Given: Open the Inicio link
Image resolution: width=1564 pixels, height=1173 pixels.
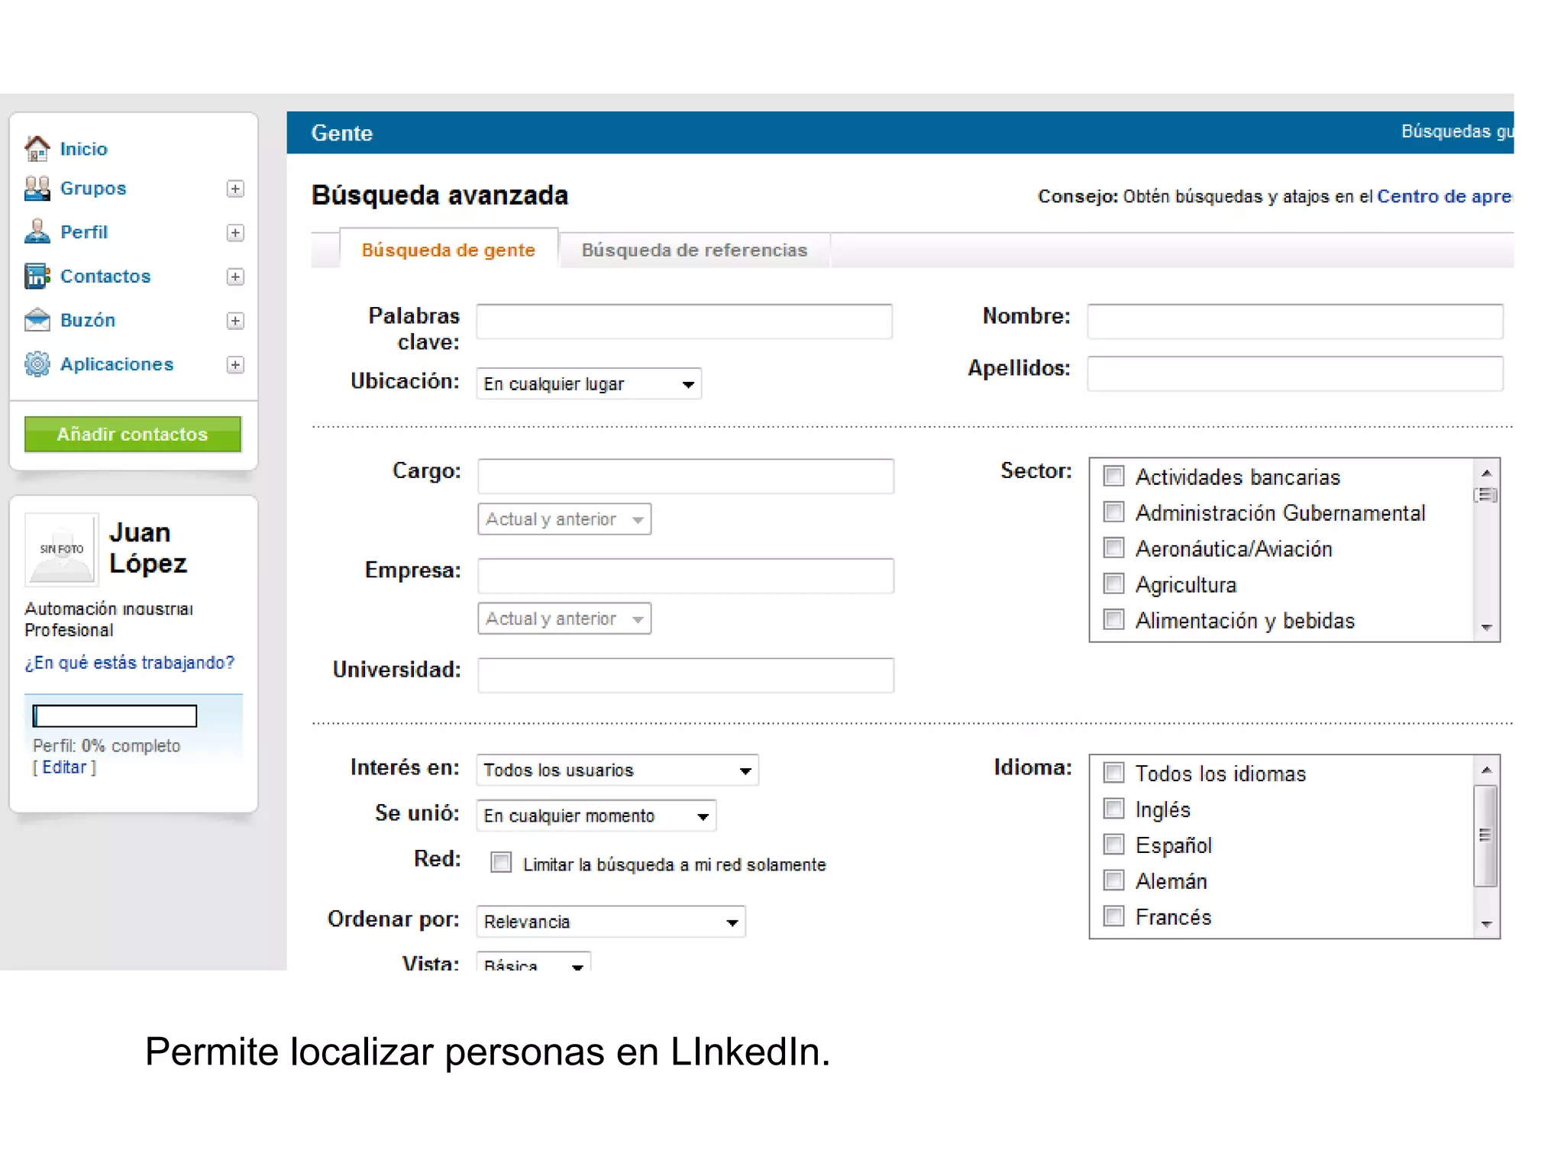Looking at the screenshot, I should click(x=84, y=149).
